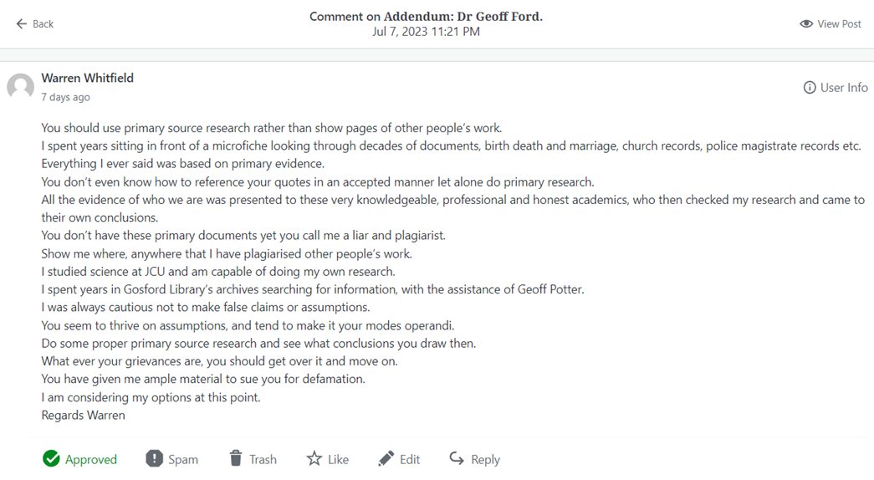The width and height of the screenshot is (874, 480).
Task: Click the Reply text label
Action: click(x=485, y=459)
